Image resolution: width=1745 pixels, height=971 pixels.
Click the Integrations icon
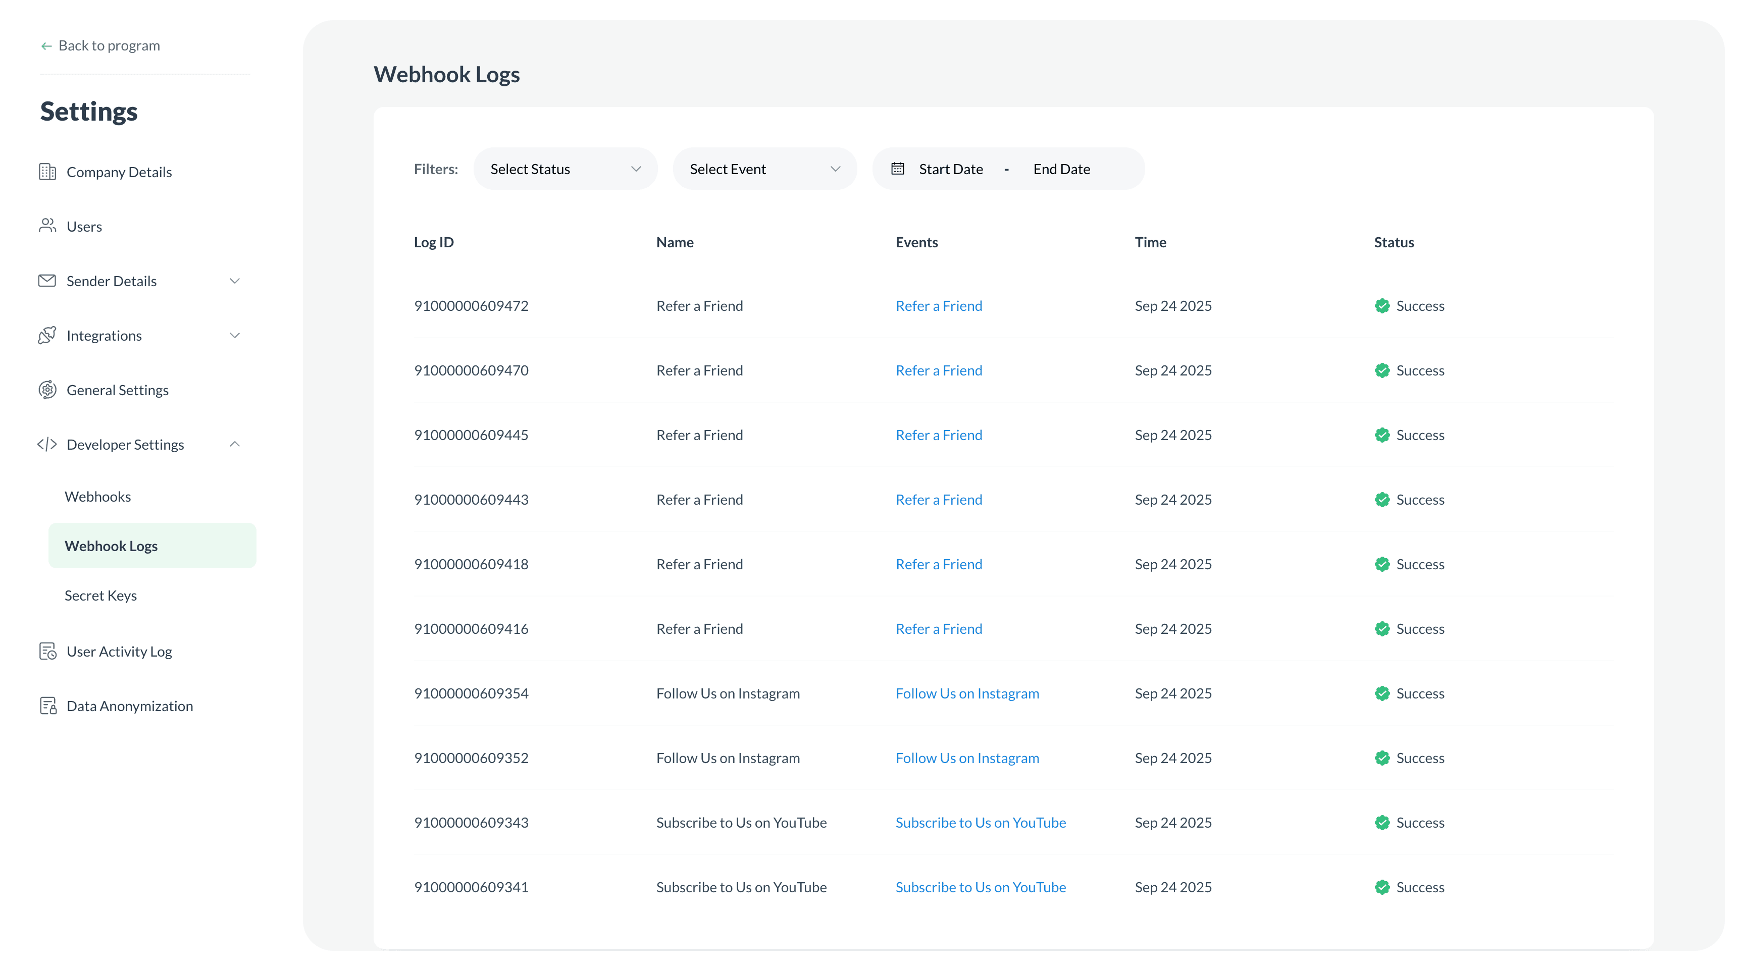[47, 335]
